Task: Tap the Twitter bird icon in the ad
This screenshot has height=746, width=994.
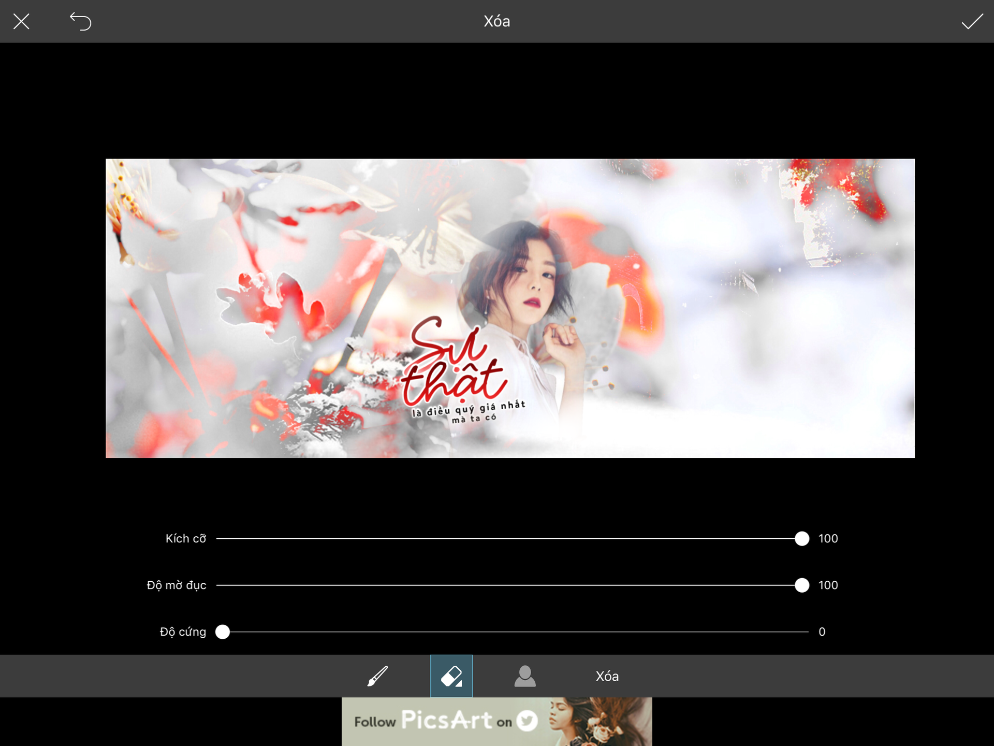Action: pos(527,721)
